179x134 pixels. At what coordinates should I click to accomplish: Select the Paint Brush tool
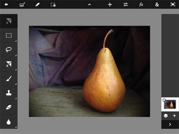pos(9,79)
